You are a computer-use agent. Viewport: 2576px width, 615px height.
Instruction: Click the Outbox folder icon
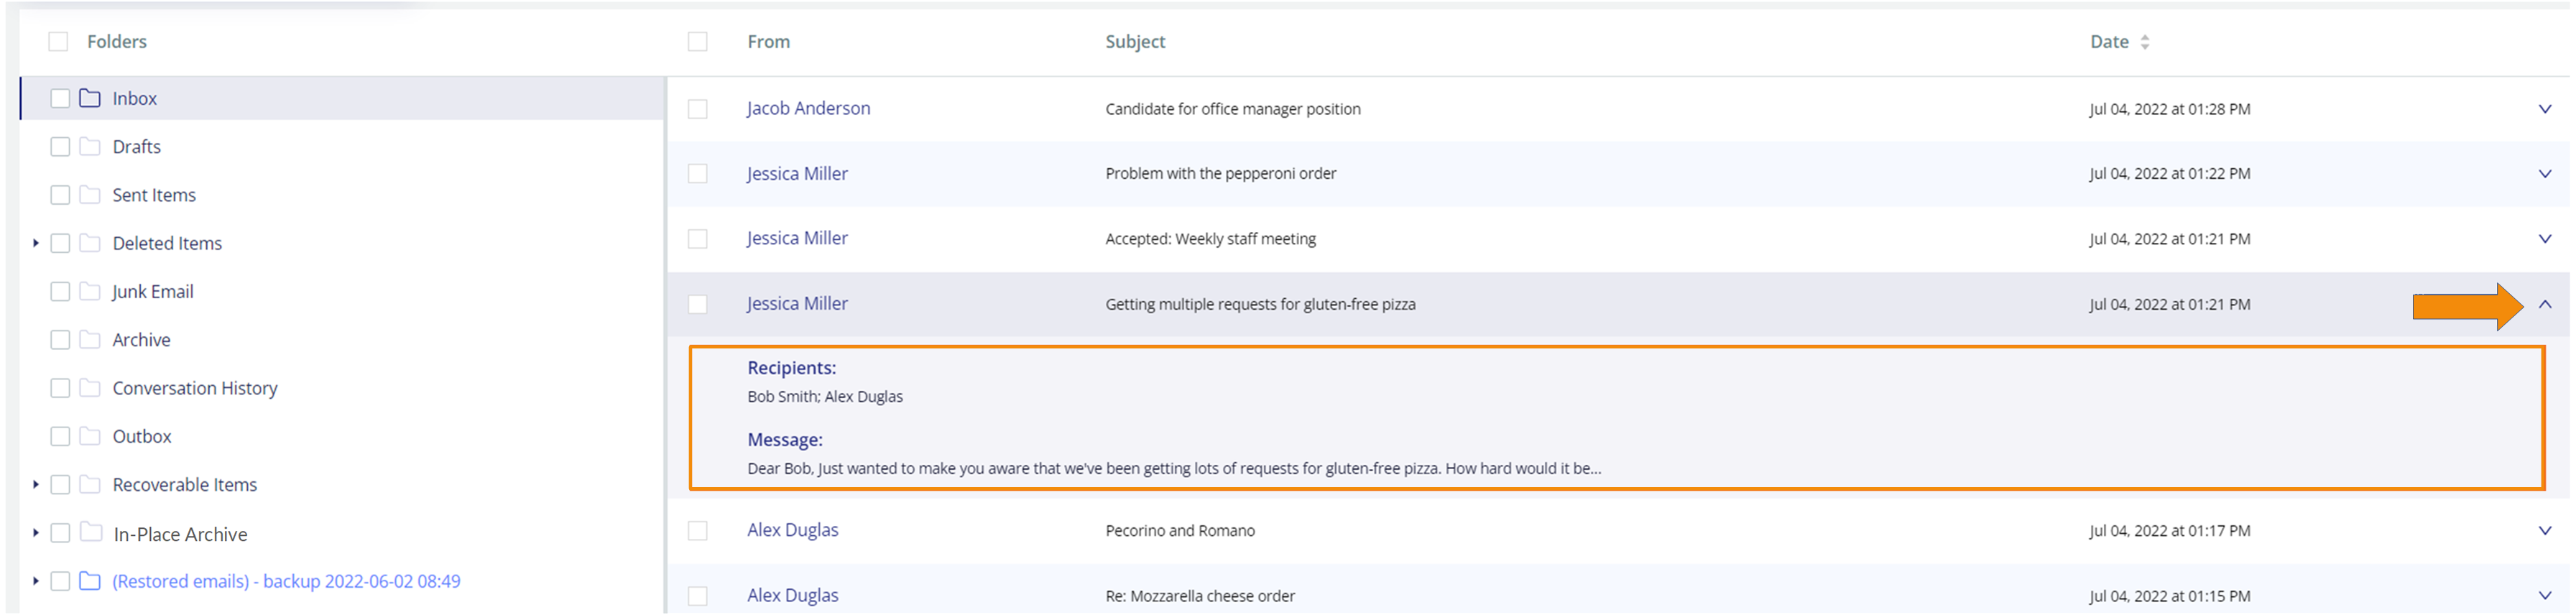tap(90, 435)
